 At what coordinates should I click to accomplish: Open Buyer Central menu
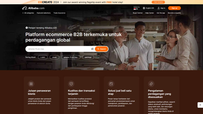coord(138,13)
